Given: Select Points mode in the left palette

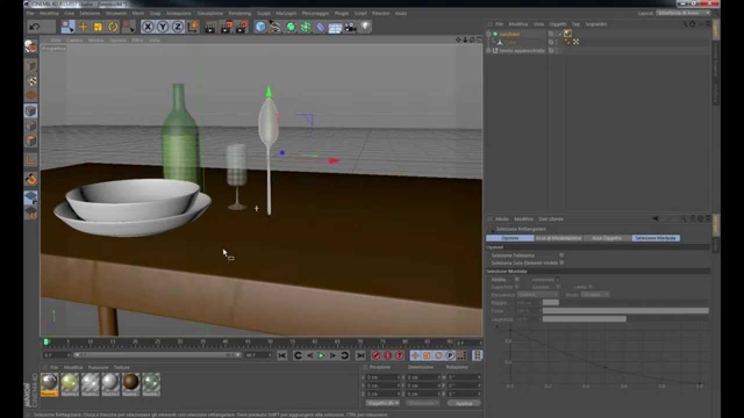Looking at the screenshot, I should (31, 111).
